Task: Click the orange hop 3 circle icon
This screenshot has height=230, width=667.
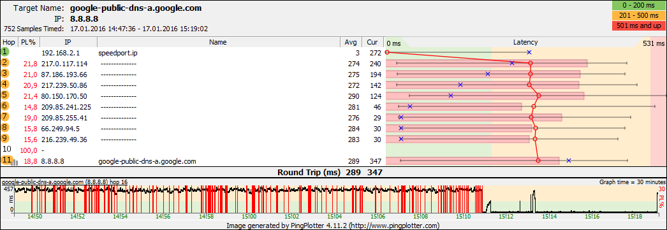Action: coord(4,73)
